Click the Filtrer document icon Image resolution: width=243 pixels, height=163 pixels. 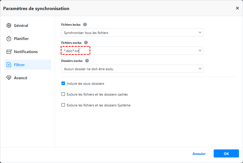click(9, 65)
